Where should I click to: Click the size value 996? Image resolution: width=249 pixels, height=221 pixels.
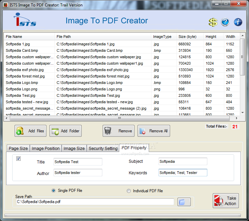pos(182,89)
